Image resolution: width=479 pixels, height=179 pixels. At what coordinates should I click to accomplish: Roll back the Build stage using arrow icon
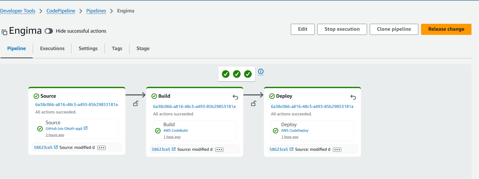tap(235, 97)
